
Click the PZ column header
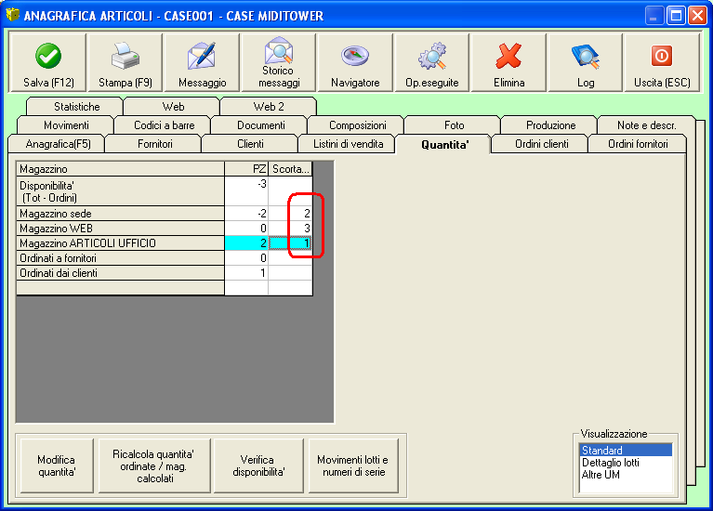[246, 169]
